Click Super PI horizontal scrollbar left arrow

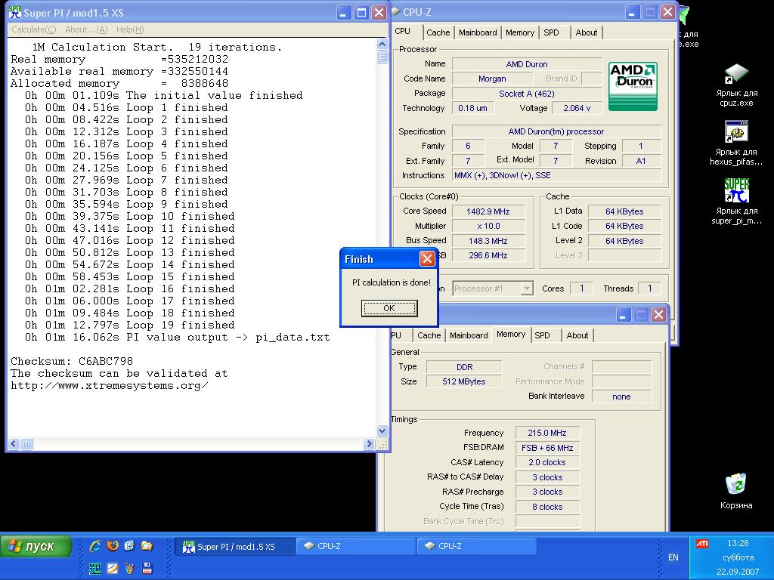[14, 444]
